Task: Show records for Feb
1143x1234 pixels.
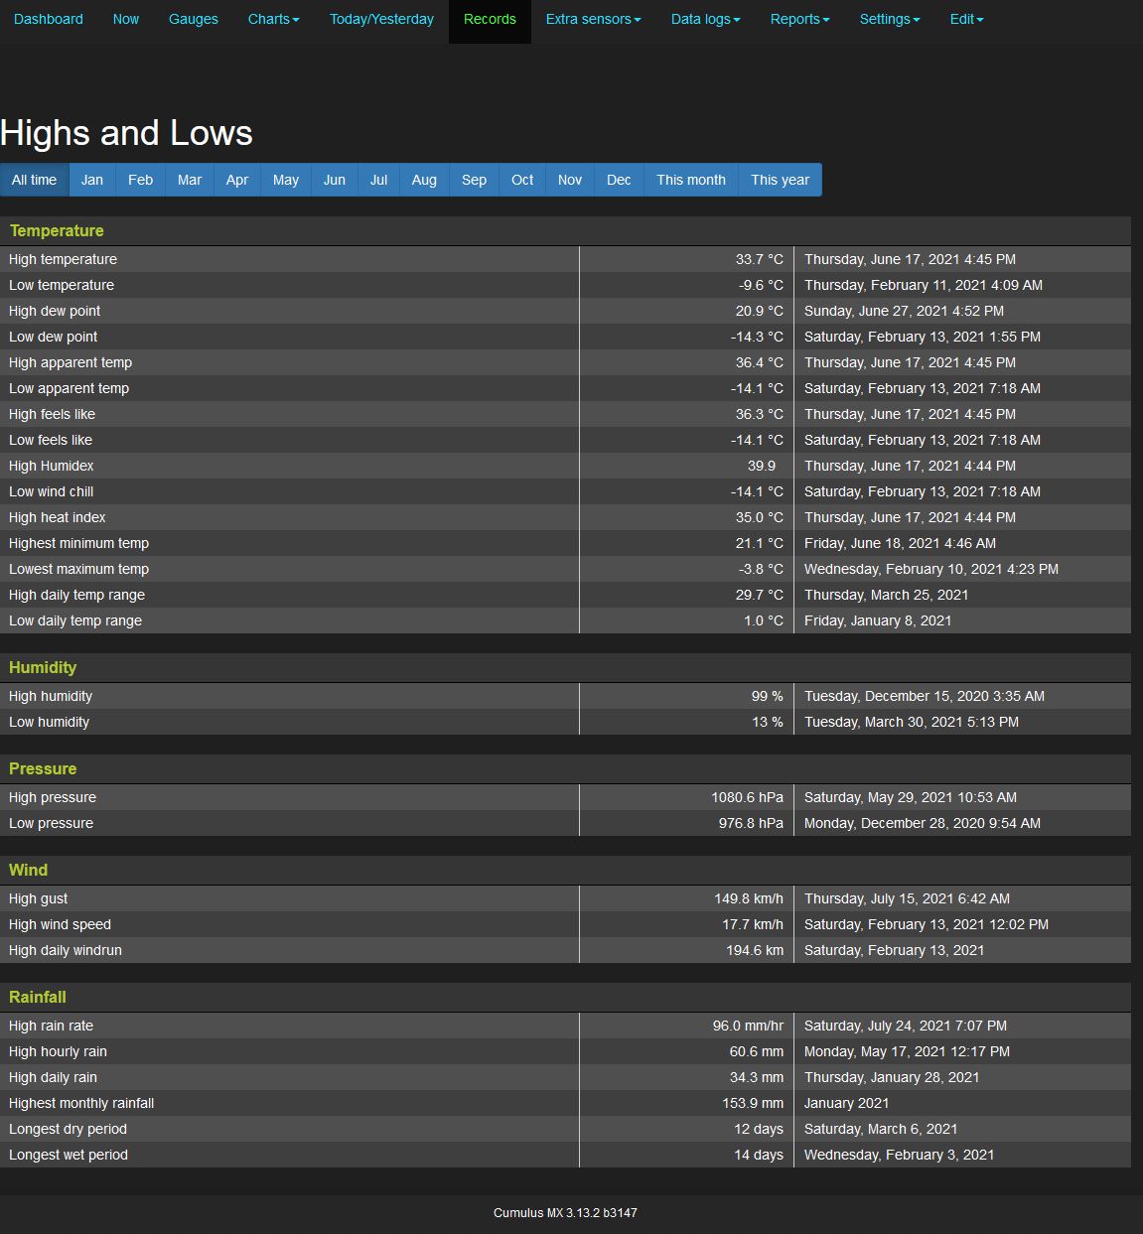Action: point(141,180)
